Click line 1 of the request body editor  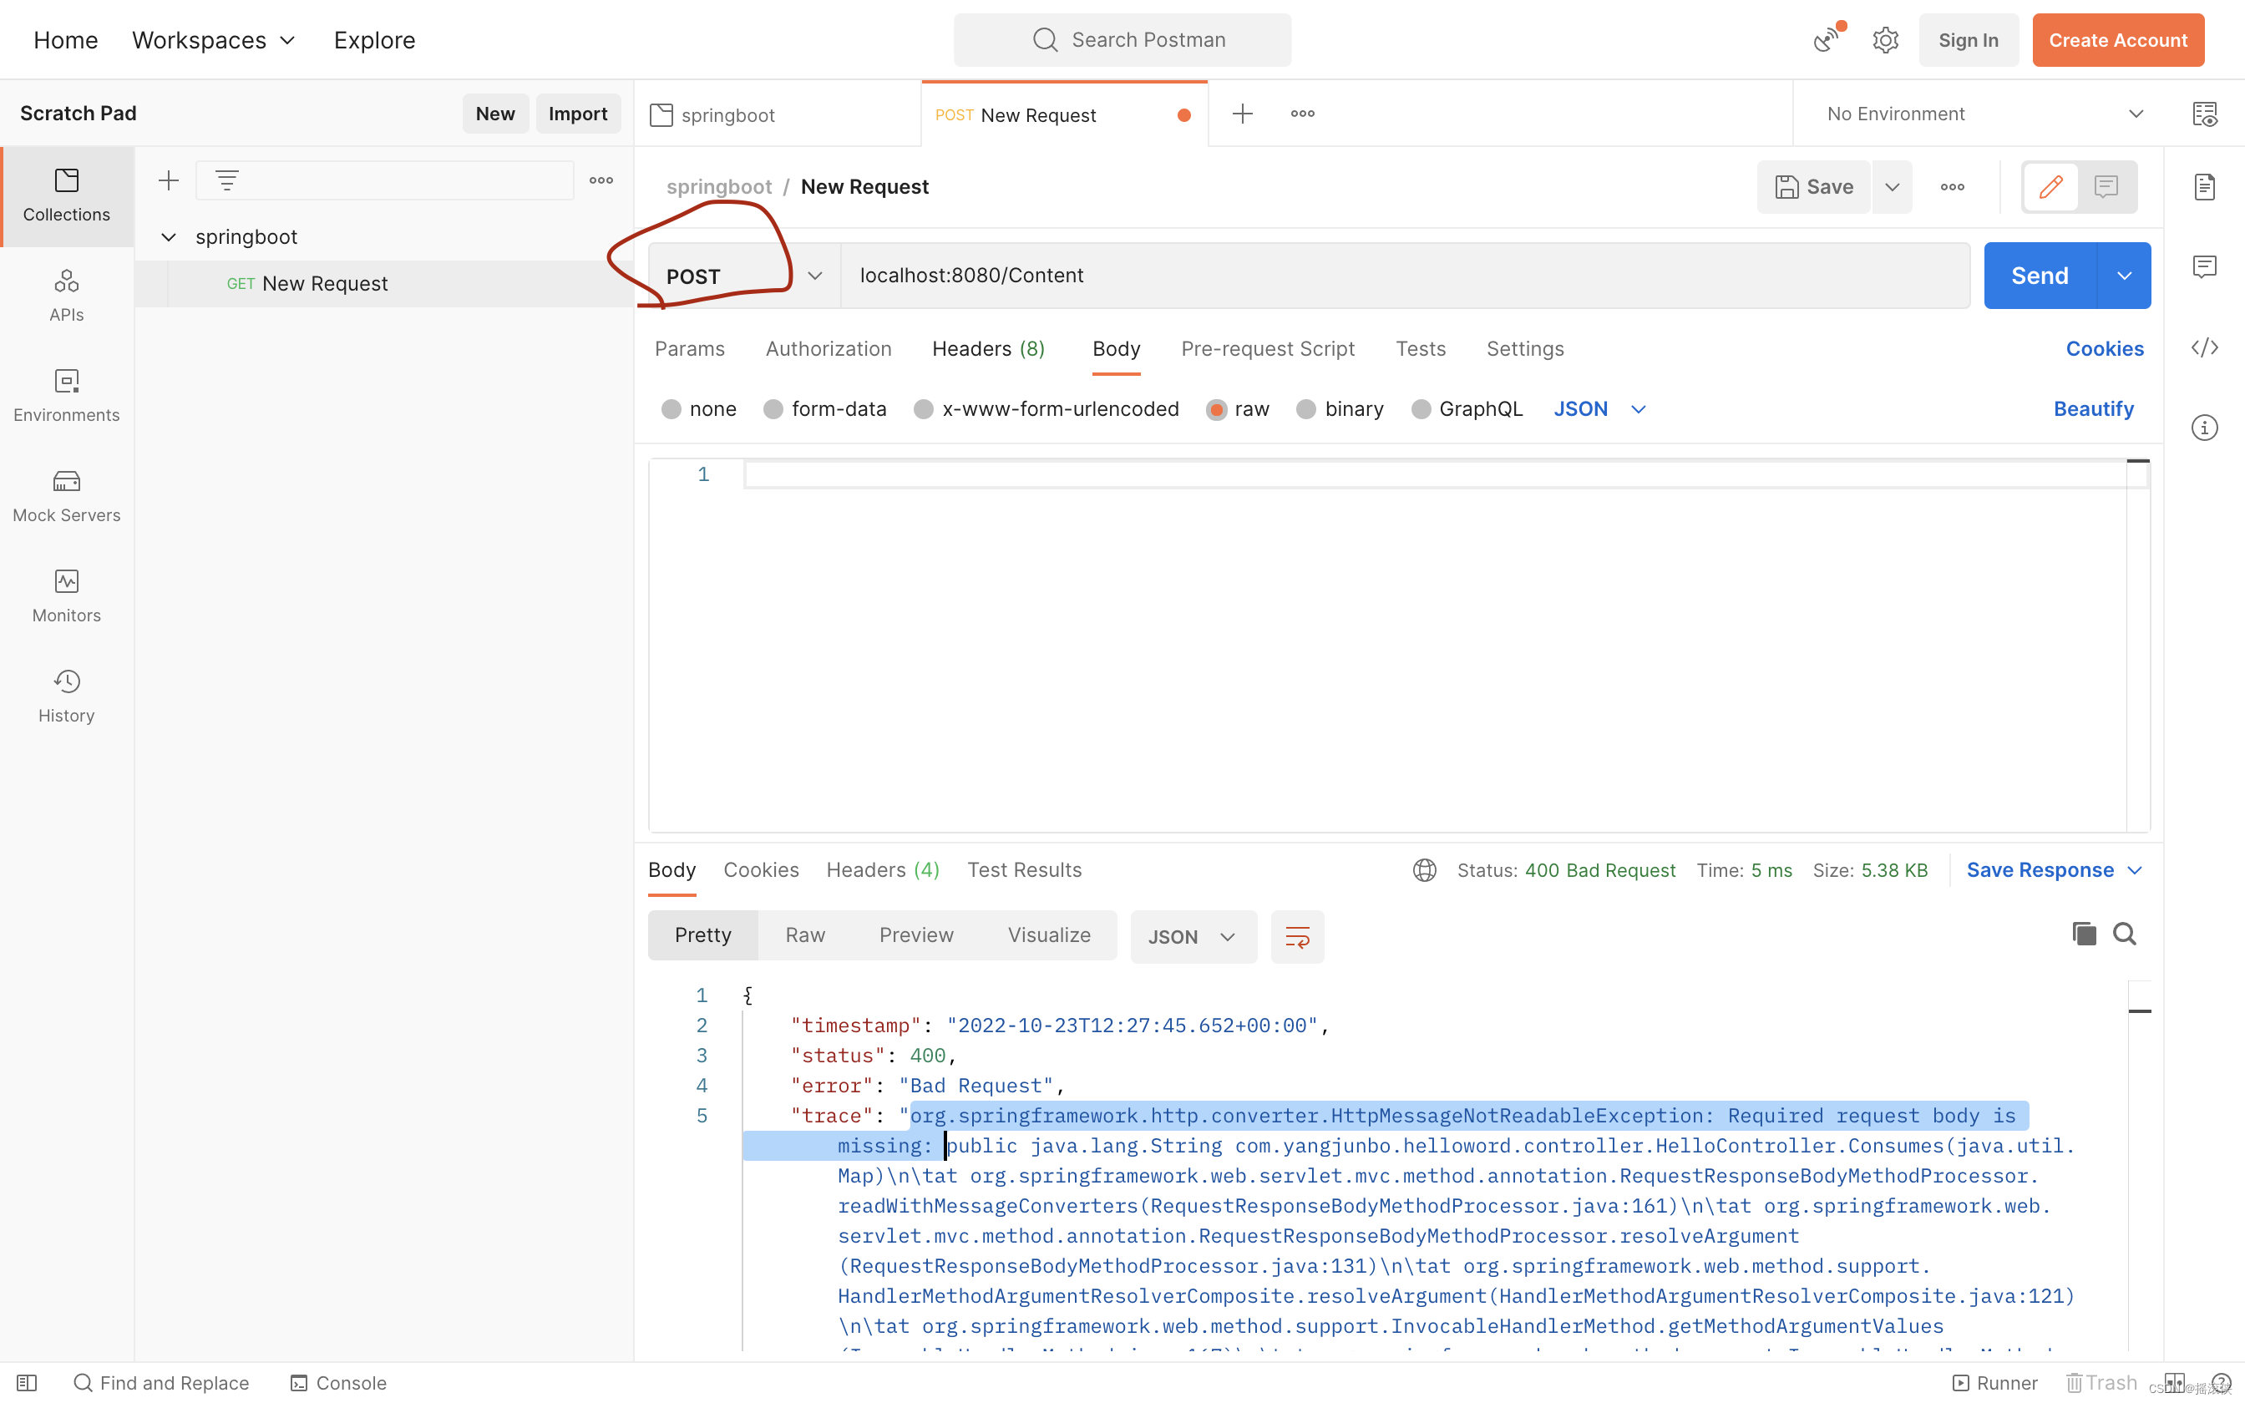pyautogui.click(x=1436, y=475)
